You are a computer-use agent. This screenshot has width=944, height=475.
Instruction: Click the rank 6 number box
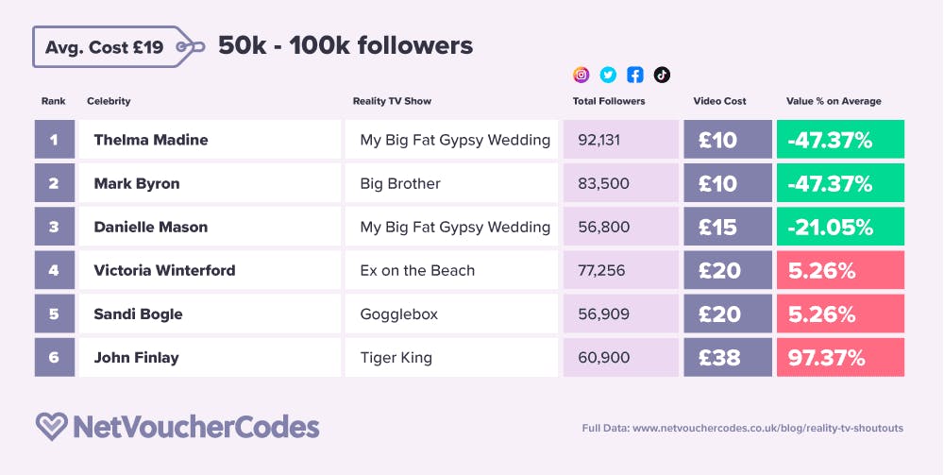54,357
